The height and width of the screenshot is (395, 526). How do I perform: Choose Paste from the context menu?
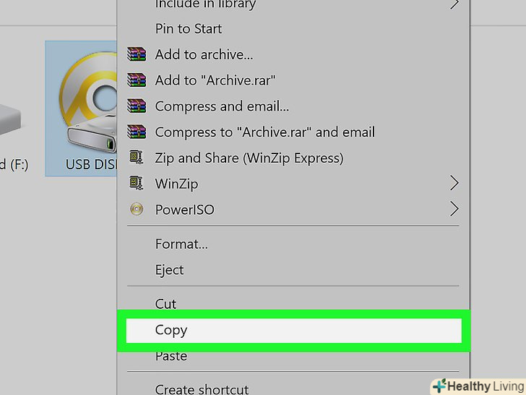[171, 356]
